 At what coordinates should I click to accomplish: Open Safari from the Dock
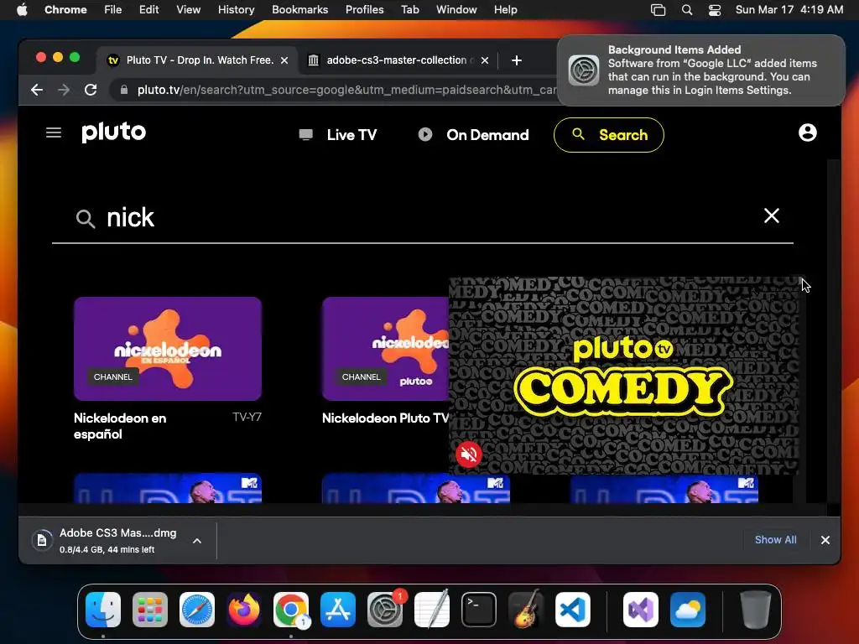pyautogui.click(x=197, y=610)
